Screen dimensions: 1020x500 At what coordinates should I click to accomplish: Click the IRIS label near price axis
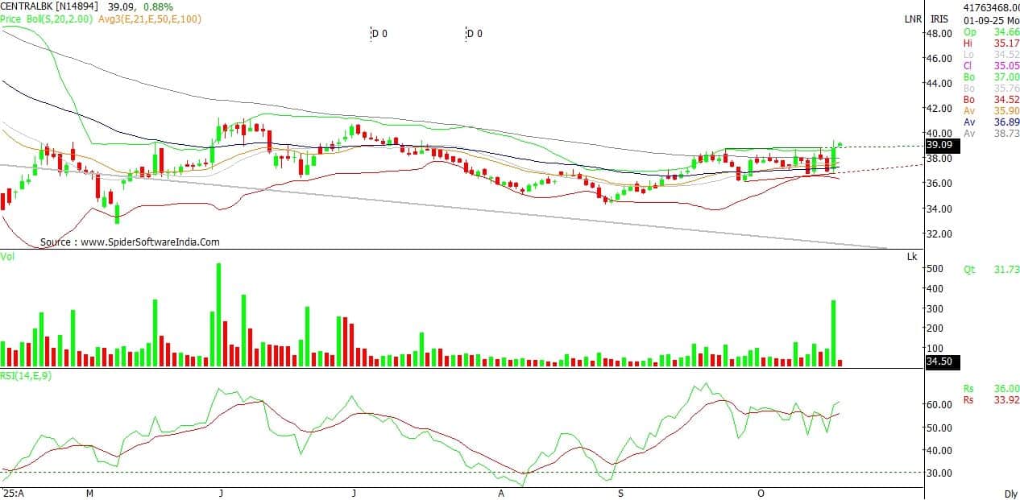[939, 18]
